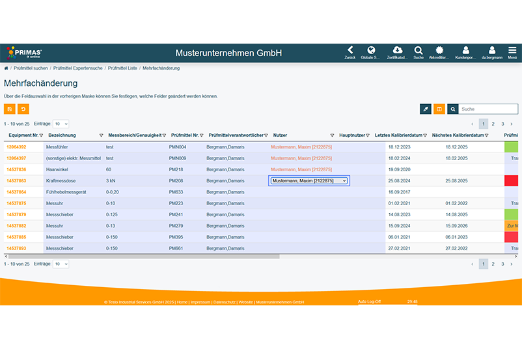Click the orange reset/undo icon button
Viewport: 522px width, 349px height.
coord(23,109)
